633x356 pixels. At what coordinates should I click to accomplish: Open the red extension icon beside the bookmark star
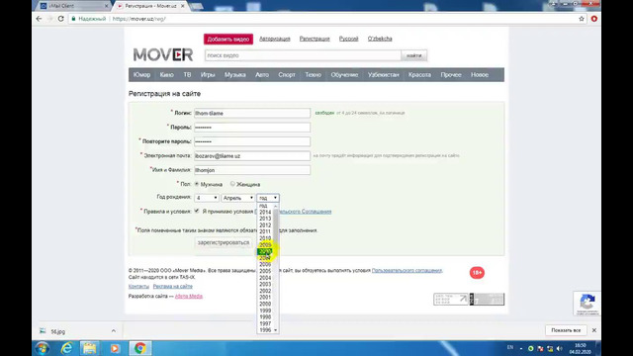[x=593, y=19]
